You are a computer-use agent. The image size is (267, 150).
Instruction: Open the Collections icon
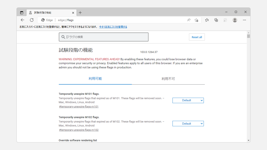[x=216, y=20]
